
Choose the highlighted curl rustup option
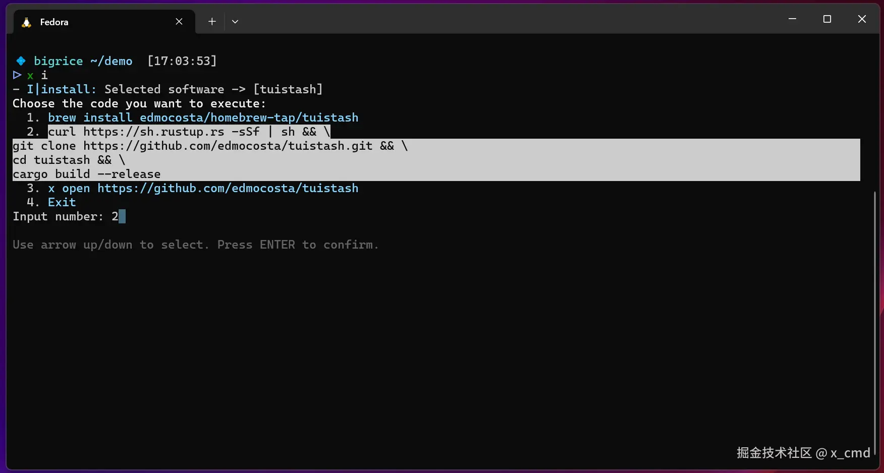tap(189, 132)
